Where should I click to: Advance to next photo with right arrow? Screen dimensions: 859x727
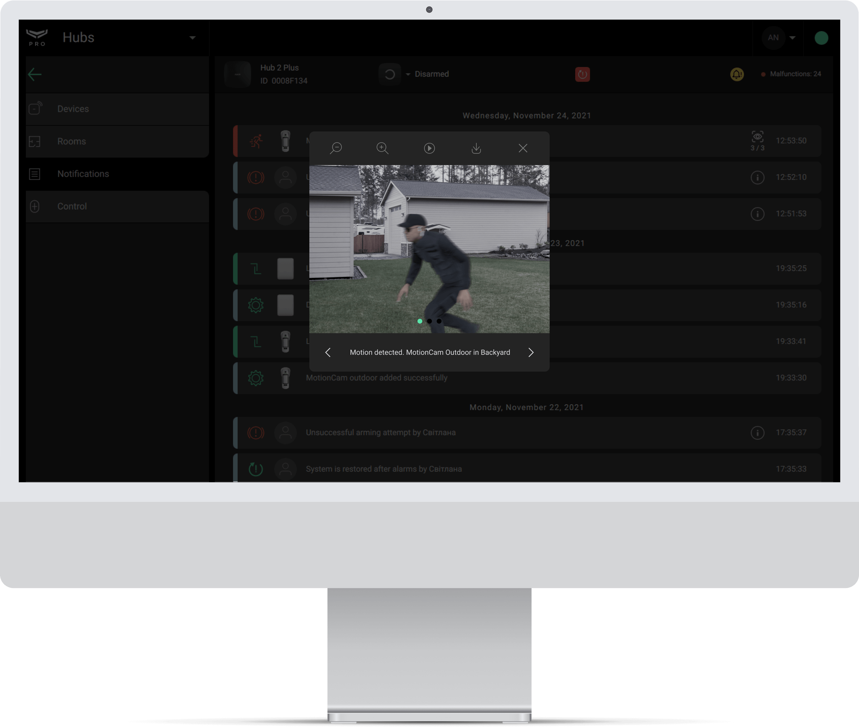531,352
